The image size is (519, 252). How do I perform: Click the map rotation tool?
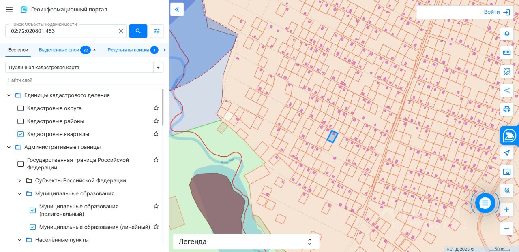tap(506, 191)
